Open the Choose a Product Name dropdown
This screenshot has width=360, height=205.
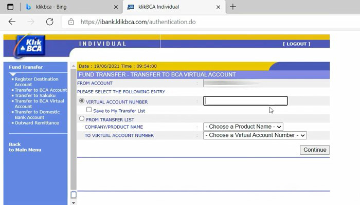[x=243, y=127]
